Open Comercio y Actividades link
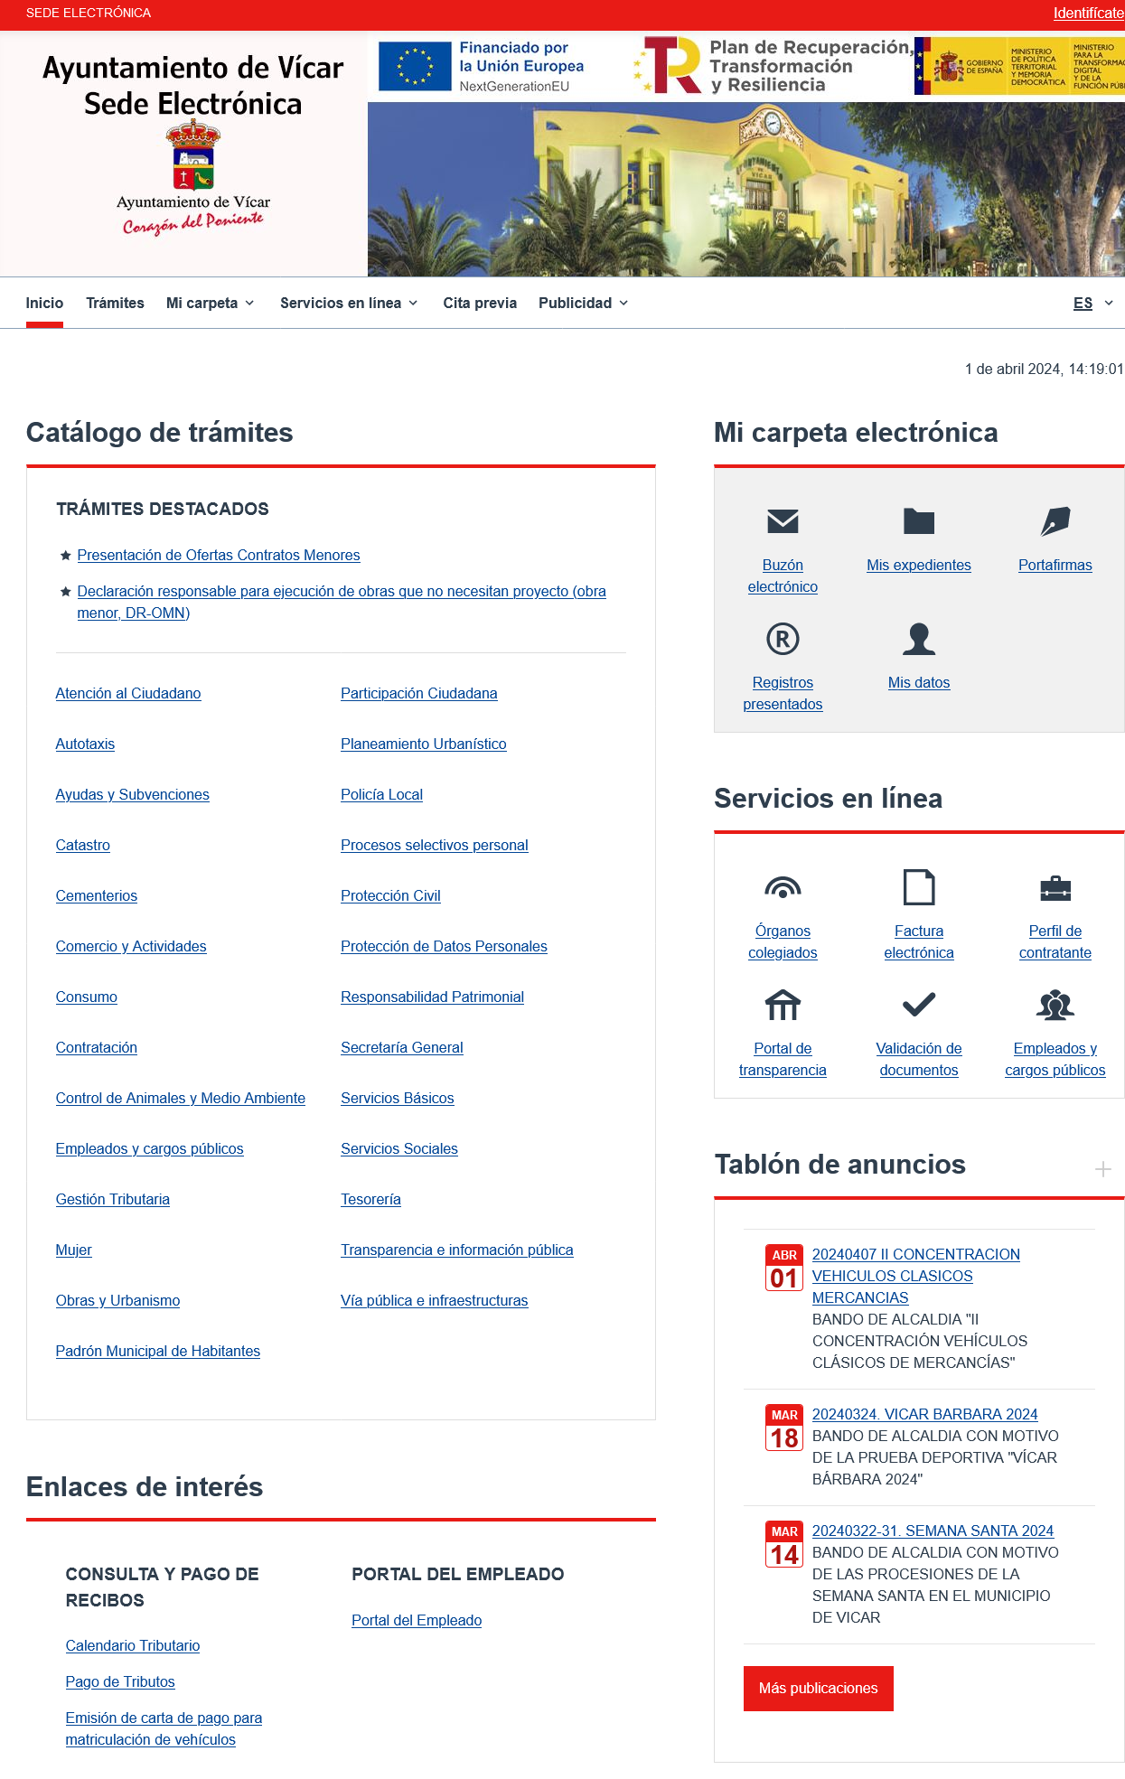The image size is (1125, 1779). pos(131,946)
